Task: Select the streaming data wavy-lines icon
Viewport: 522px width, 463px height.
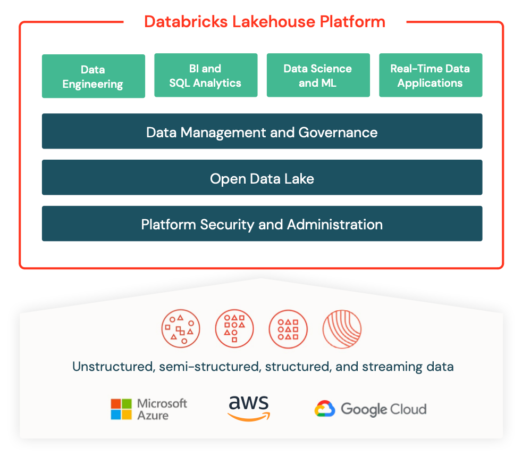Action: (x=342, y=329)
